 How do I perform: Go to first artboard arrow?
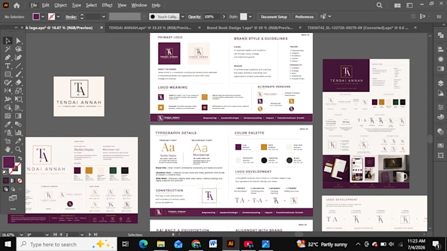[55, 235]
